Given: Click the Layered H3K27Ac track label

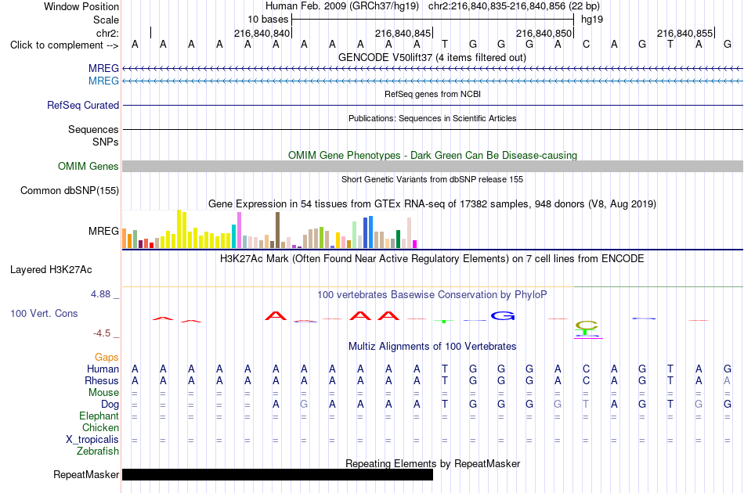Looking at the screenshot, I should 51,270.
